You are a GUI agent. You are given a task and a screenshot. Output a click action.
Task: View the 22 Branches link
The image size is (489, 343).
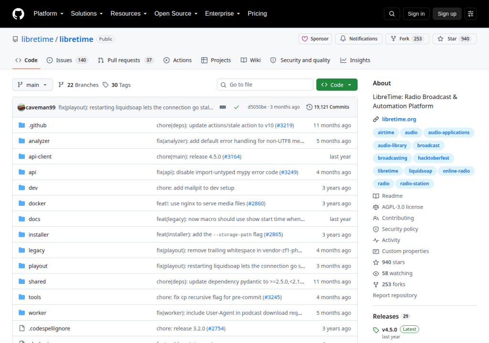pos(78,85)
